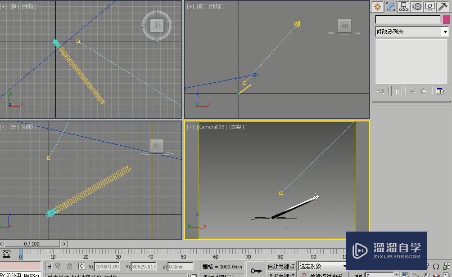This screenshot has height=277, width=452.
Task: Click Pan View hand icon
Action: (x=426, y=275)
